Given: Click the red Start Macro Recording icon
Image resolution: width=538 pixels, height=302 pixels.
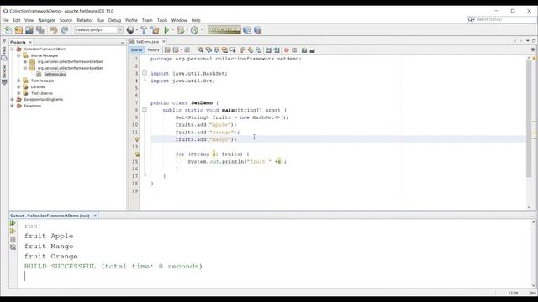Looking at the screenshot, I should pyautogui.click(x=287, y=50).
